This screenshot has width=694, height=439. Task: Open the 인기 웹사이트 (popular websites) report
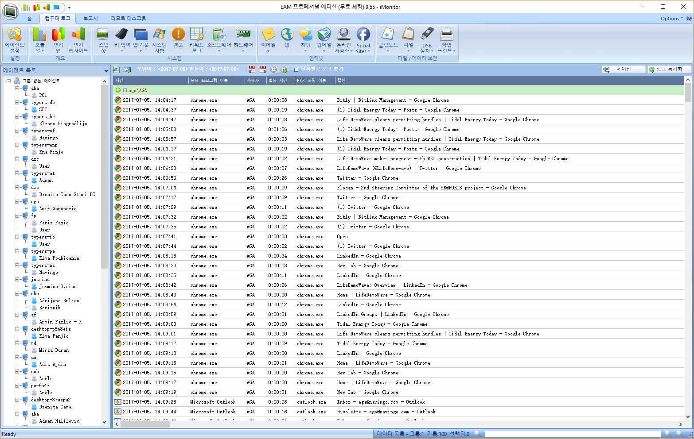[78, 40]
